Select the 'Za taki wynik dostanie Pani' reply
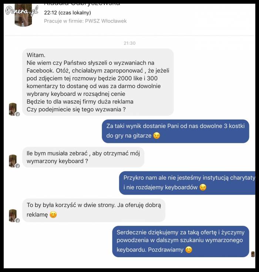This screenshot has height=272, width=259. pyautogui.click(x=175, y=131)
